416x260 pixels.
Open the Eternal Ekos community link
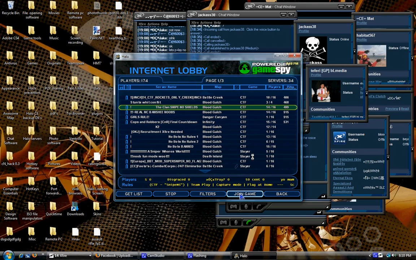342,178
